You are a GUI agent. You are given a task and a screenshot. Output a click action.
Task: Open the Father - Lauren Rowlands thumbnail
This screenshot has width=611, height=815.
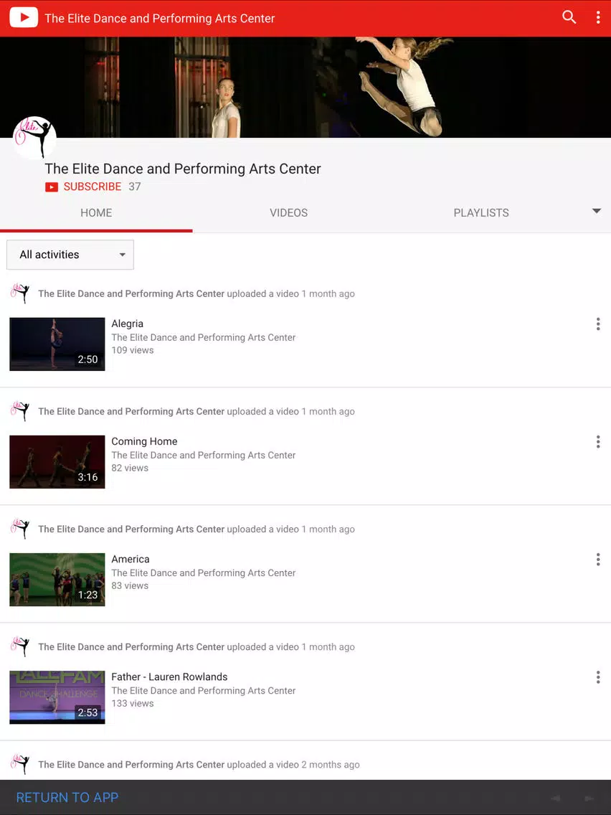click(57, 697)
